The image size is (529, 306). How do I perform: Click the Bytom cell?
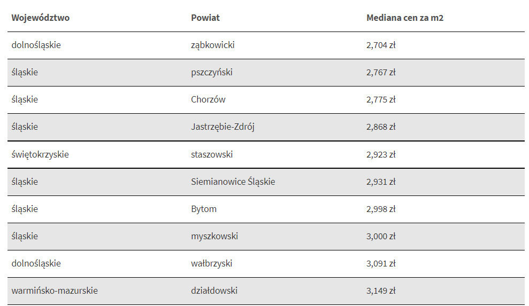pyautogui.click(x=204, y=209)
